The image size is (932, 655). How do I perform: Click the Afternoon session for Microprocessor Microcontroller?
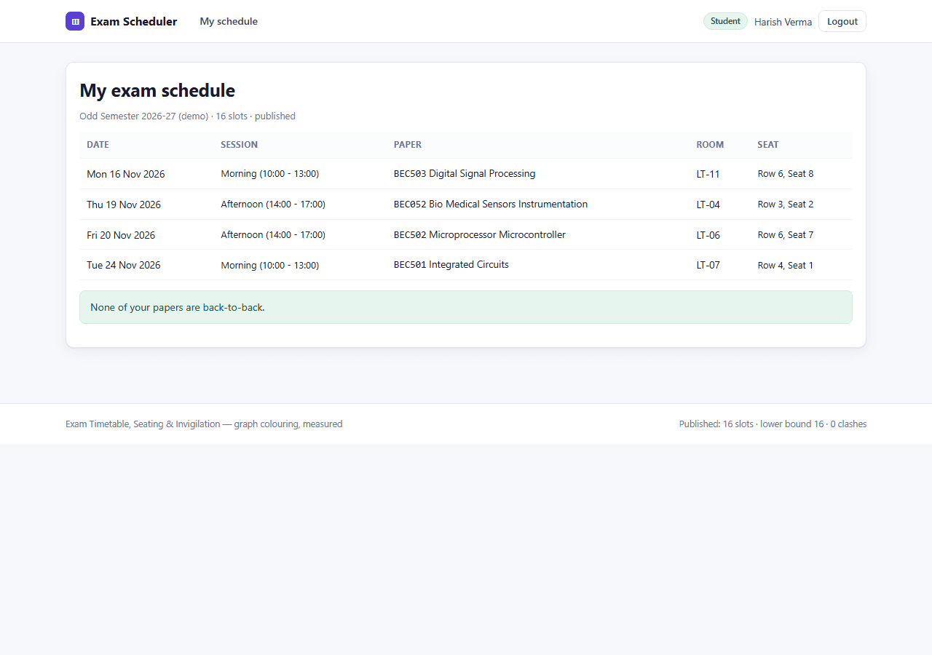[x=273, y=235]
